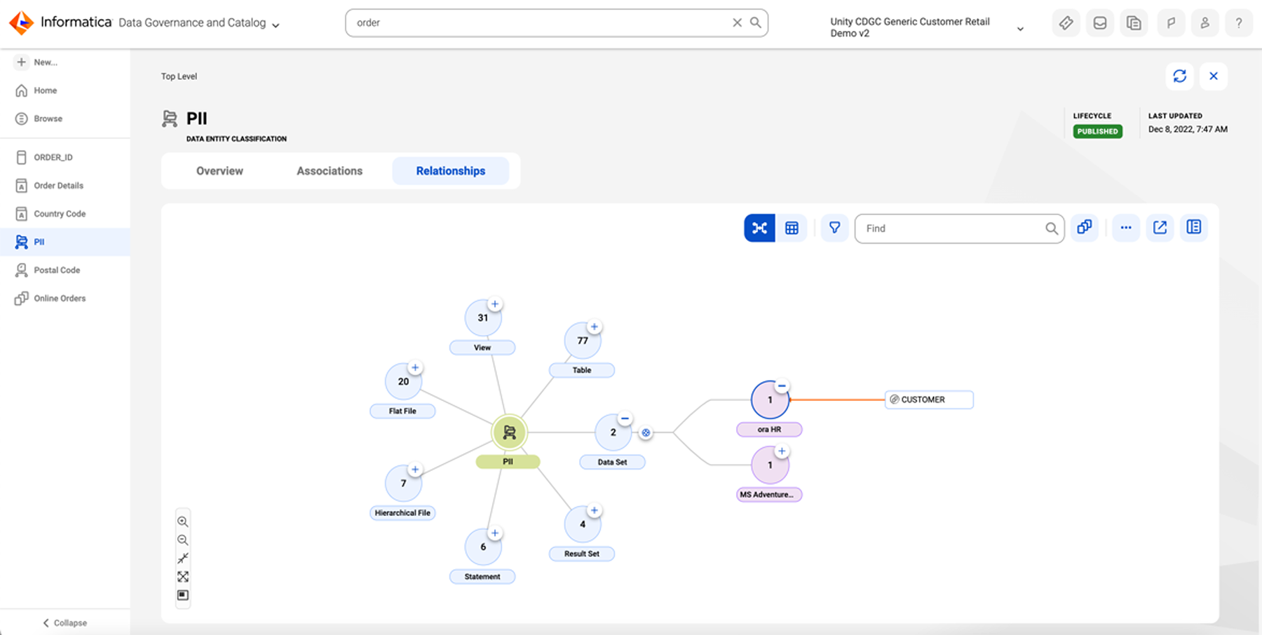Switch to table grid view
The height and width of the screenshot is (635, 1262).
(x=792, y=228)
